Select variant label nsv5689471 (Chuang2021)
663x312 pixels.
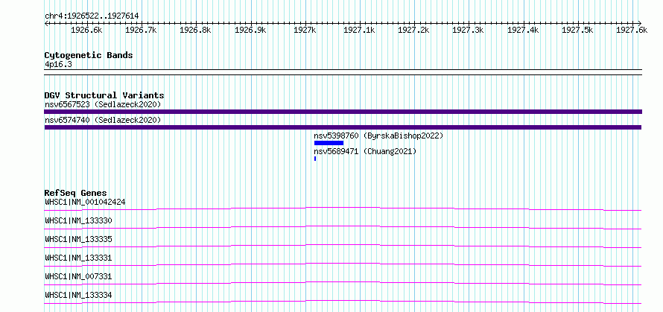pyautogui.click(x=365, y=151)
